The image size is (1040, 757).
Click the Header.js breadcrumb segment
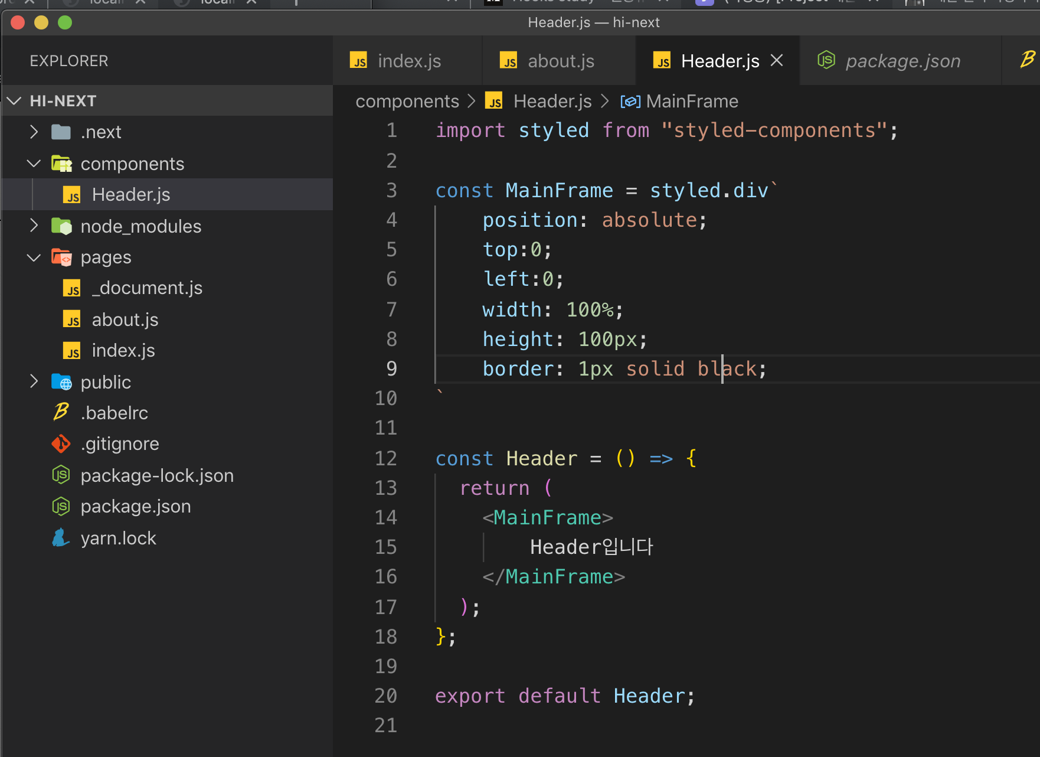(x=552, y=102)
